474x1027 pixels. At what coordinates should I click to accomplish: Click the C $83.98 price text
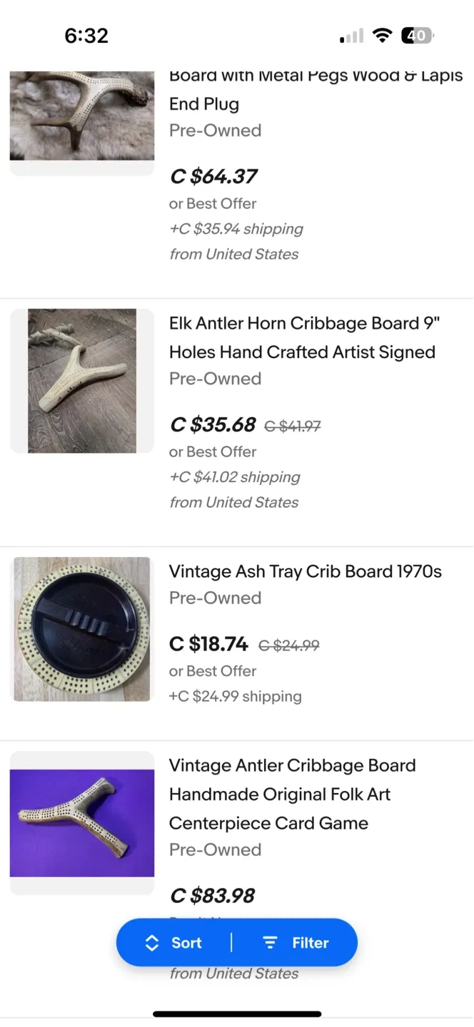(213, 895)
